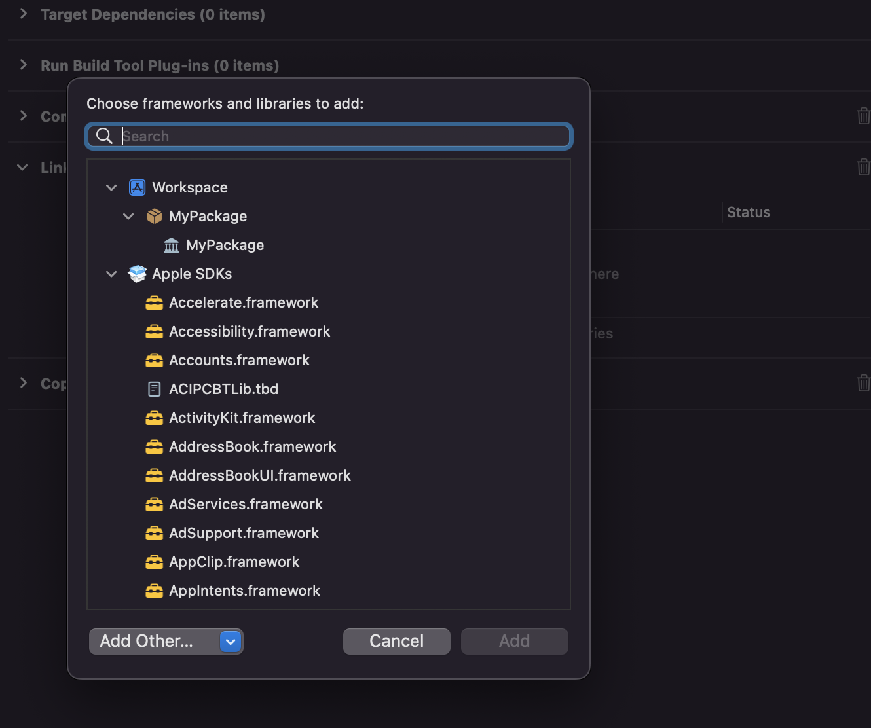This screenshot has width=871, height=728.
Task: Click the AddressBookUI.framework toolbox icon
Action: pyautogui.click(x=155, y=475)
